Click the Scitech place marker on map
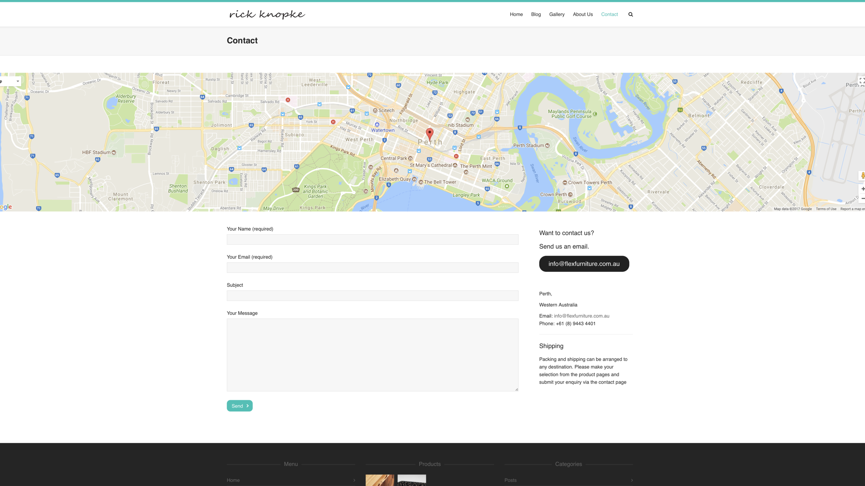This screenshot has height=486, width=865. [x=375, y=110]
